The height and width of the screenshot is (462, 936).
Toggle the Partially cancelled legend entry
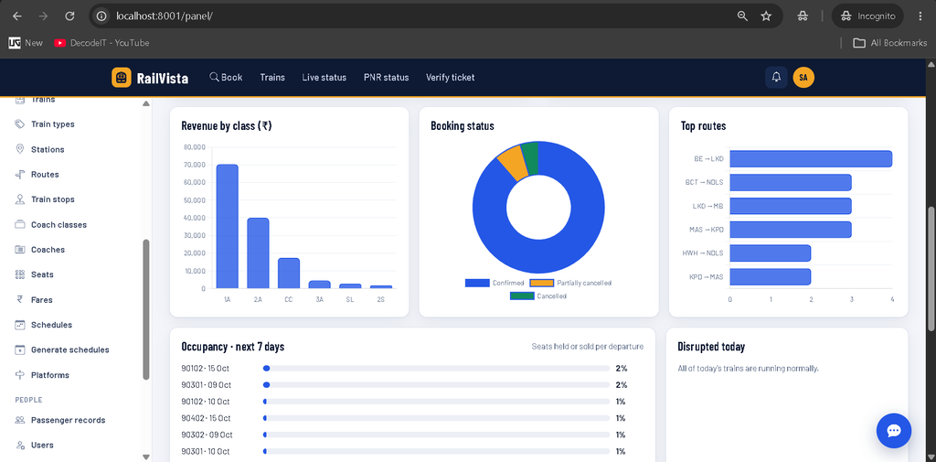(570, 283)
